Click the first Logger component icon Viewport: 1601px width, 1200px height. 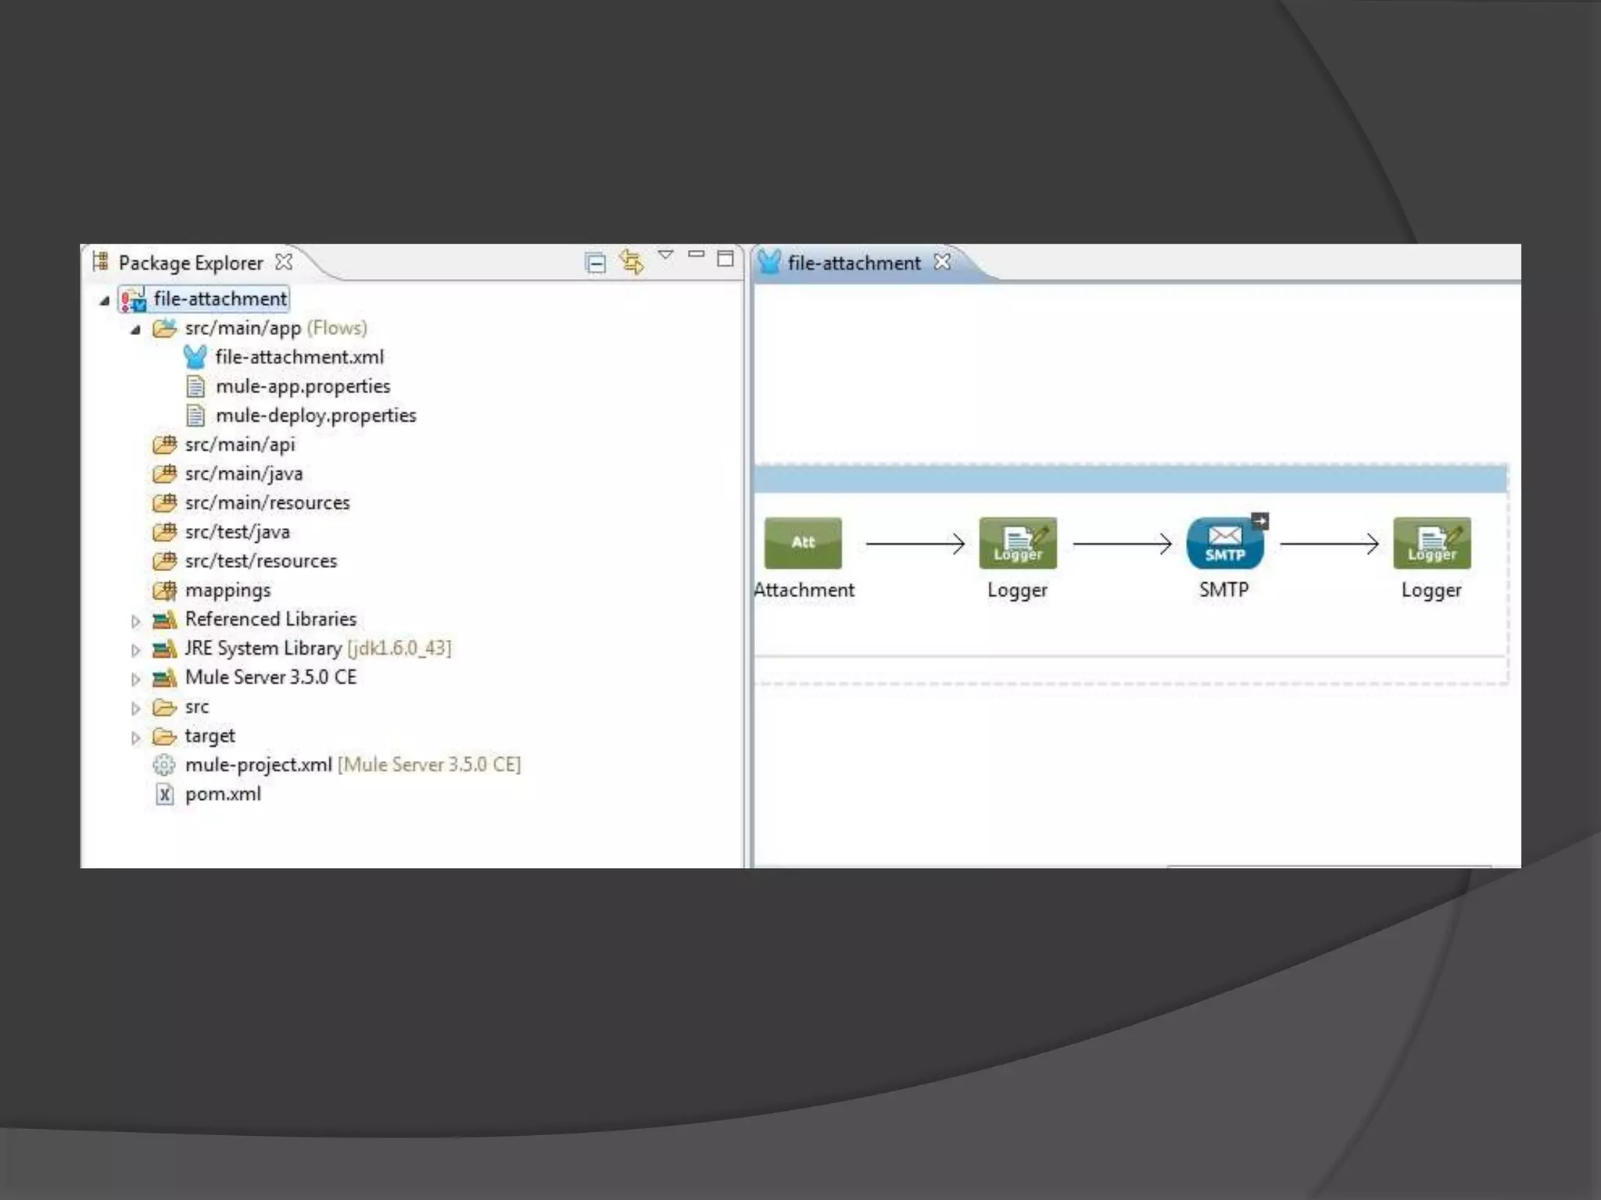pos(1017,543)
